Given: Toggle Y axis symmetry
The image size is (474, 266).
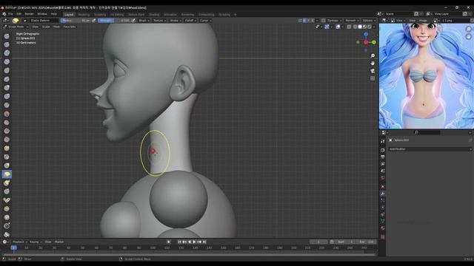Looking at the screenshot, I should [308, 21].
